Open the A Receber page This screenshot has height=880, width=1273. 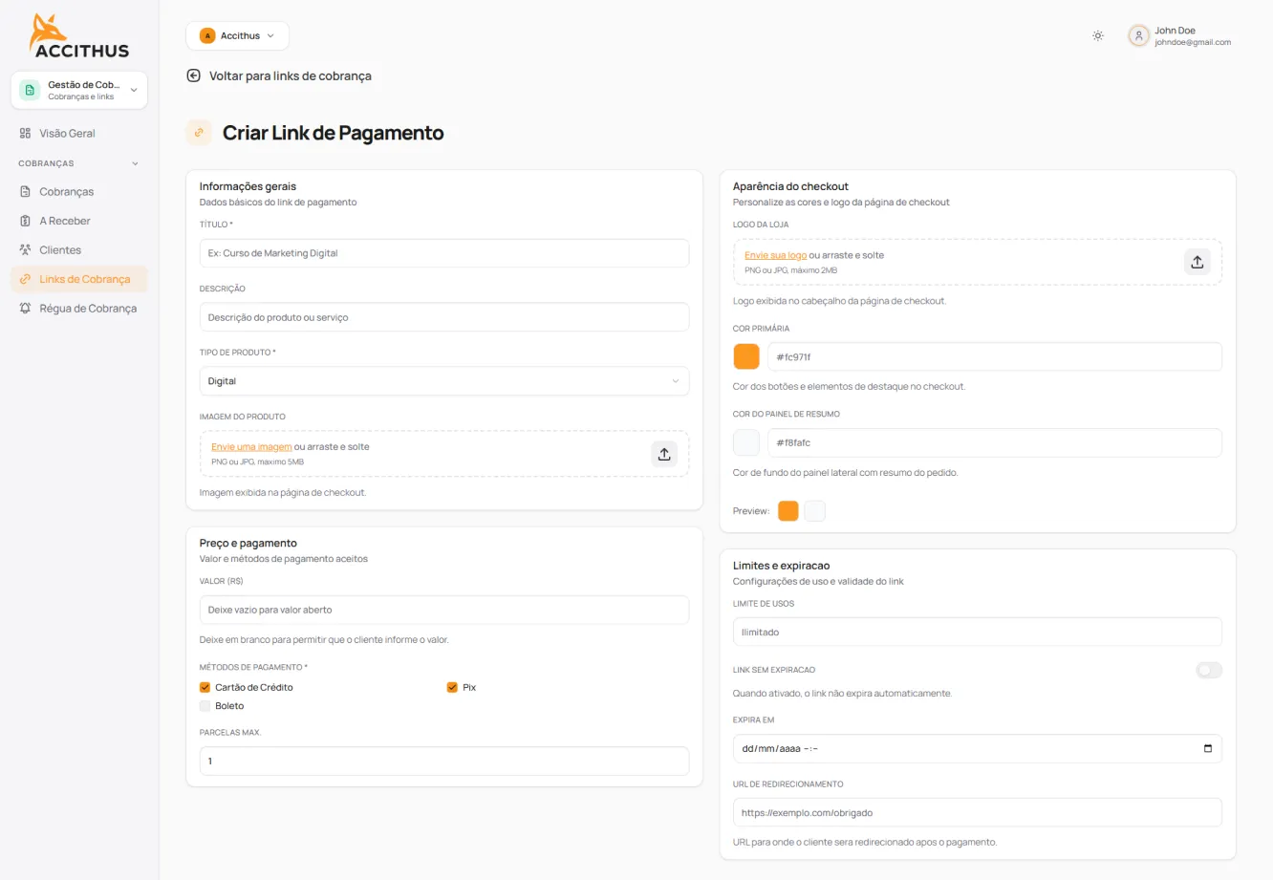coord(79,221)
